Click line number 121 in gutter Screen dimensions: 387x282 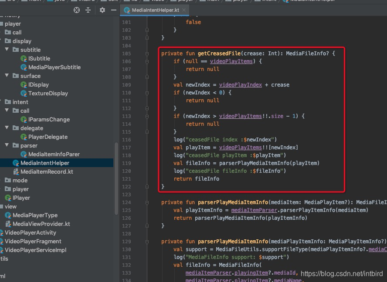tap(126, 179)
